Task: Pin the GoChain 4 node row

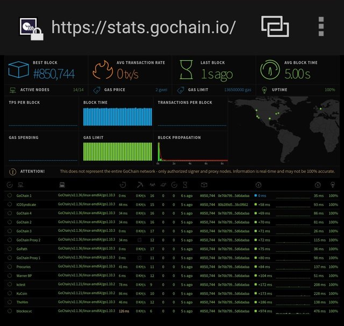Action: click(x=10, y=213)
